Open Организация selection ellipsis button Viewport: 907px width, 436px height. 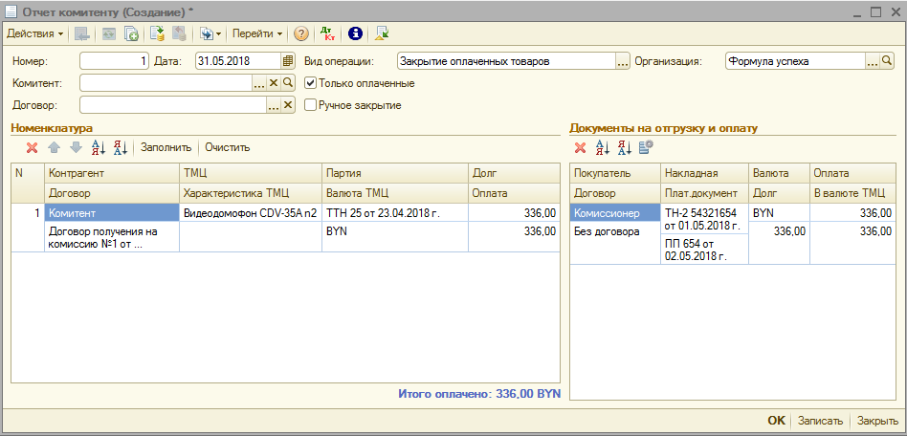[x=872, y=61]
